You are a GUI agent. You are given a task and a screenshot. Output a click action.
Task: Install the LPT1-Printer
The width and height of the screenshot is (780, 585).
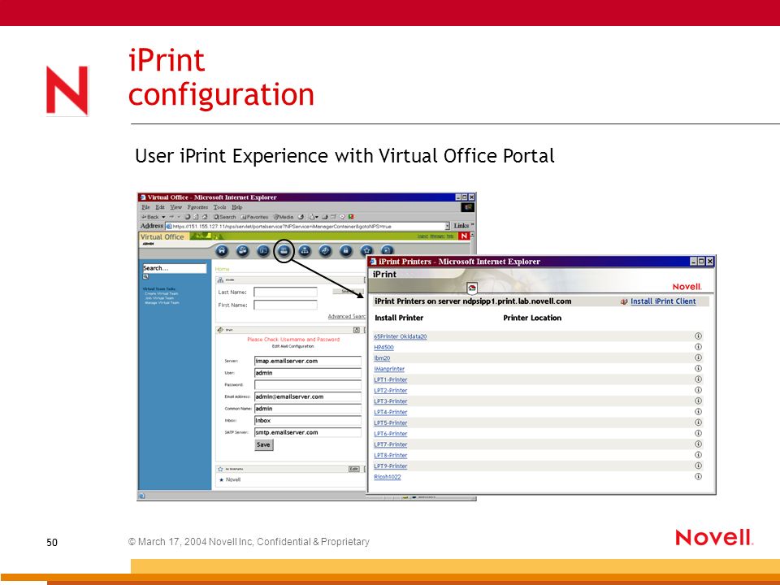391,380
